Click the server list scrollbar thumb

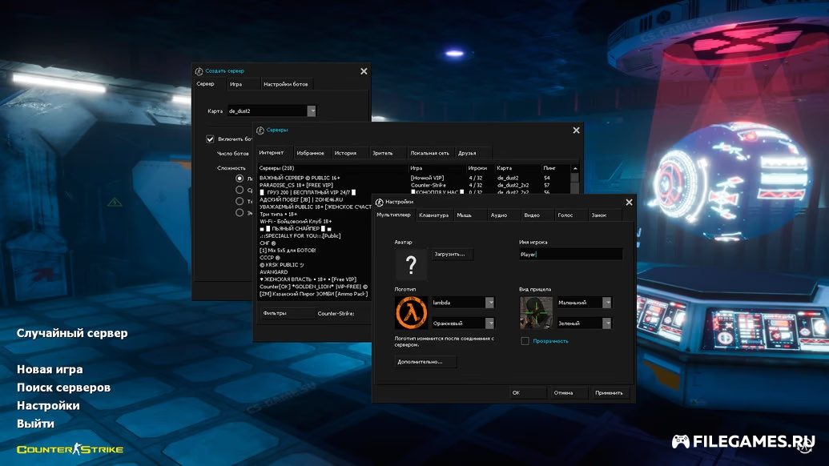pos(575,177)
